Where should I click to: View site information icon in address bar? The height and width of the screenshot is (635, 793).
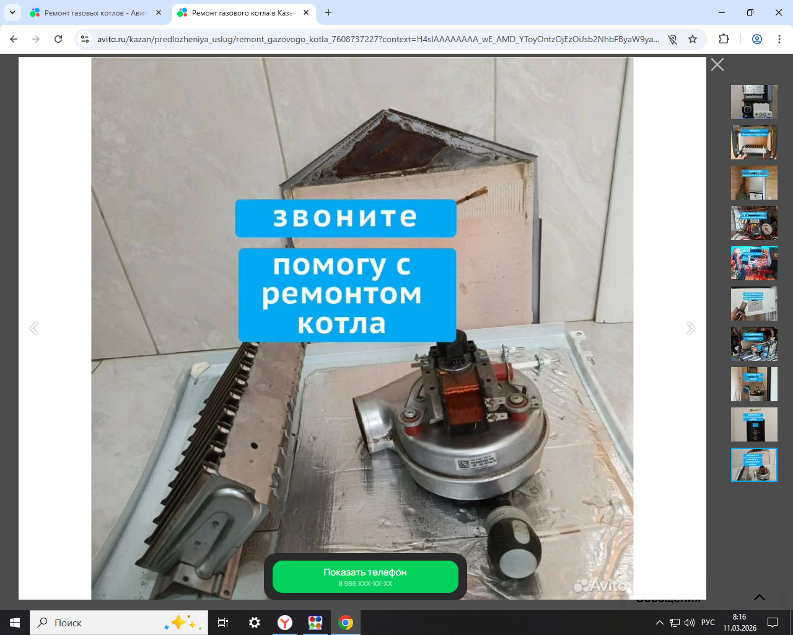point(85,39)
